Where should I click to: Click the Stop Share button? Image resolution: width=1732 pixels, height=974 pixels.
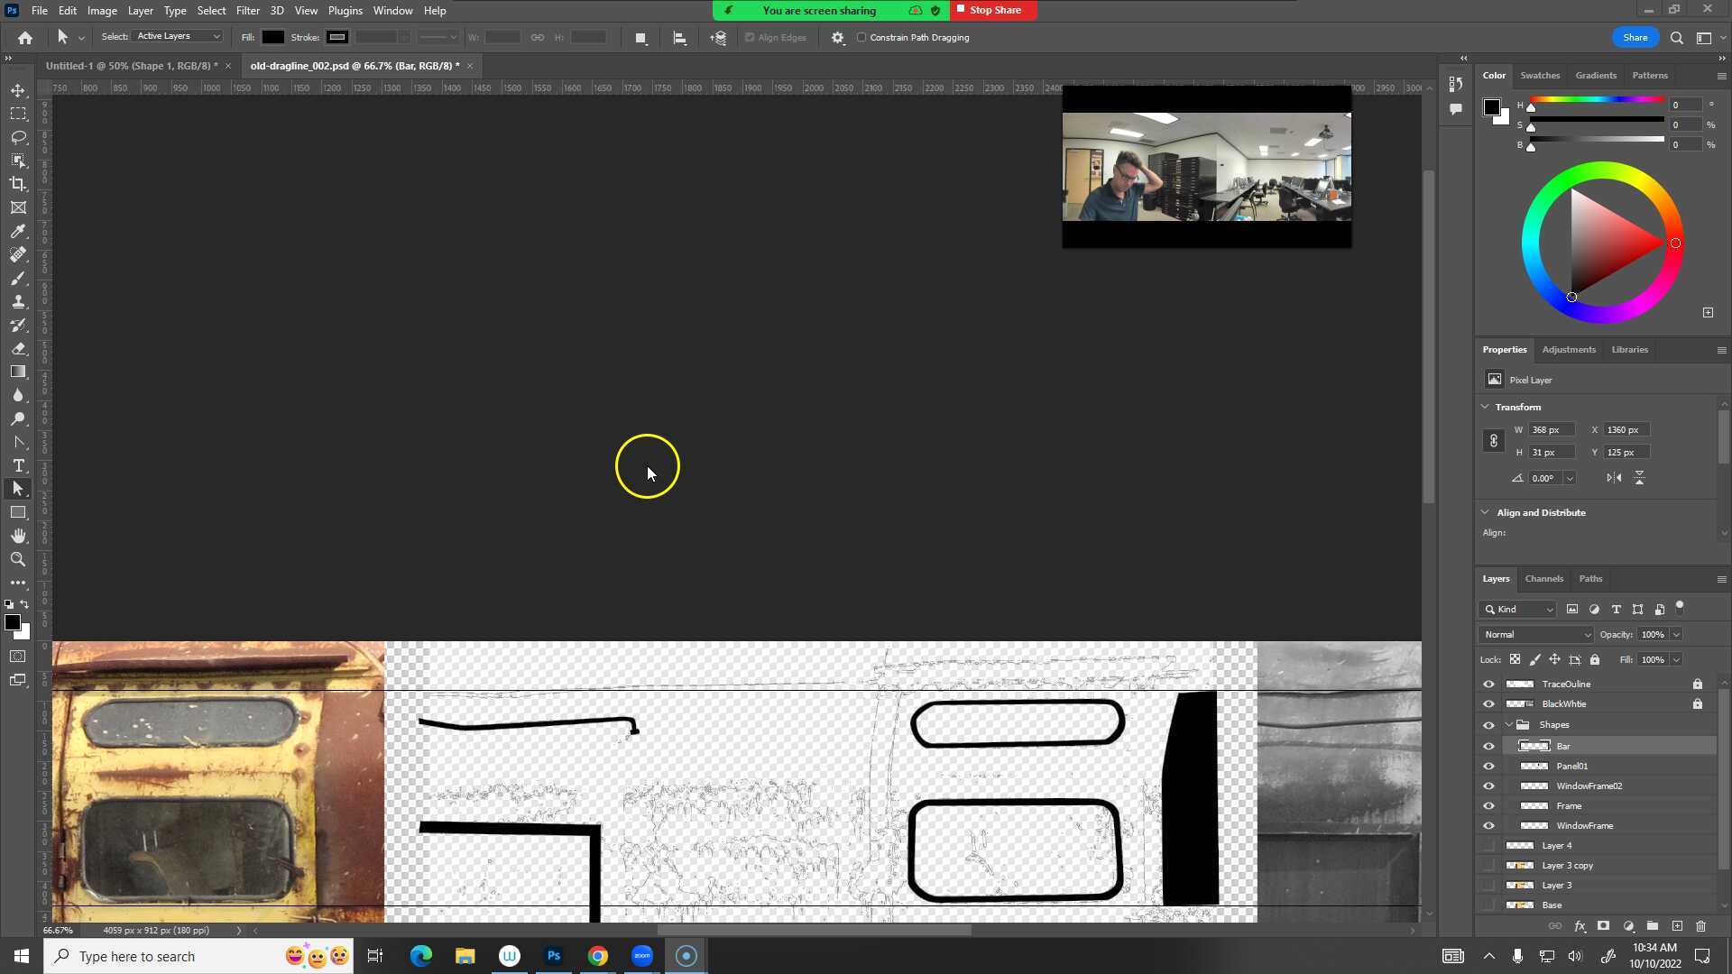(x=992, y=10)
